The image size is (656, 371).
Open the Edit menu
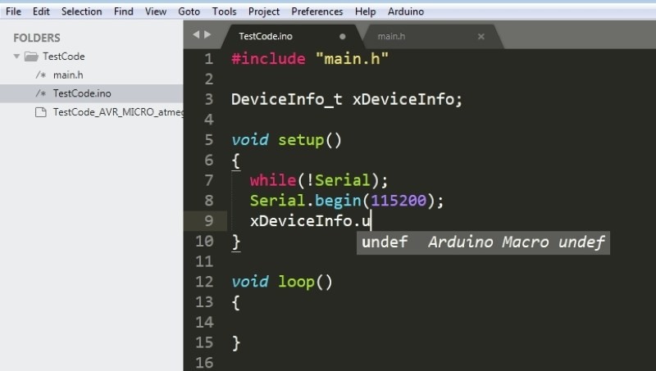click(41, 11)
